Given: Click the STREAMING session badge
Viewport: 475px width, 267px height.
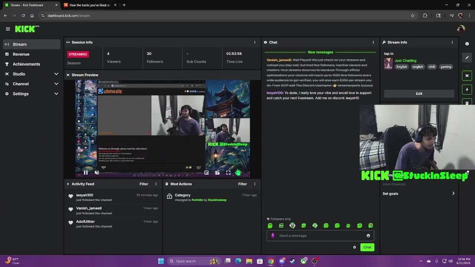Looking at the screenshot, I should [78, 54].
